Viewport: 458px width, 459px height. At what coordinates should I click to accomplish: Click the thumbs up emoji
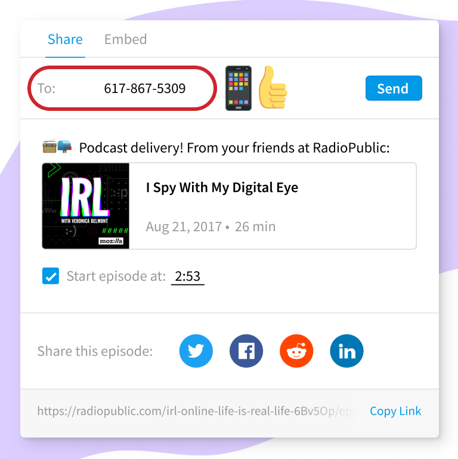[x=273, y=87]
